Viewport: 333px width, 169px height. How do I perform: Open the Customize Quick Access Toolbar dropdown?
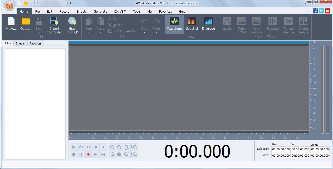(70, 3)
